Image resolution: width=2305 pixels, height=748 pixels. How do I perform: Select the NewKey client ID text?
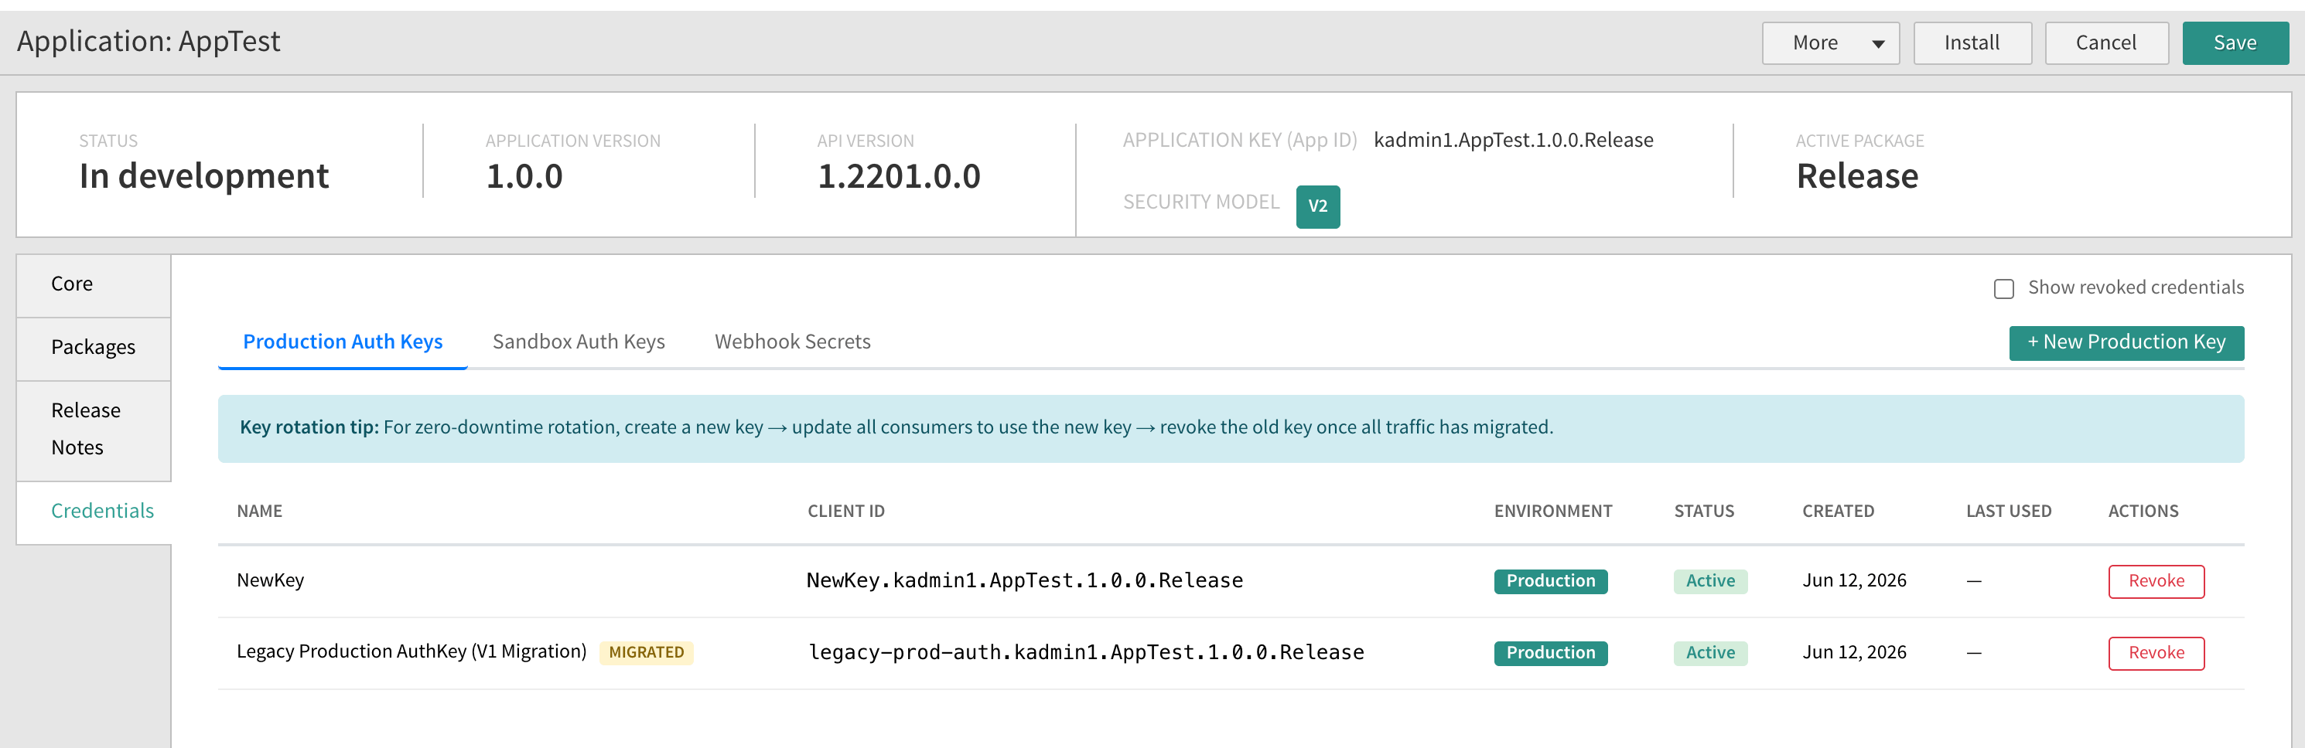[x=1023, y=581]
